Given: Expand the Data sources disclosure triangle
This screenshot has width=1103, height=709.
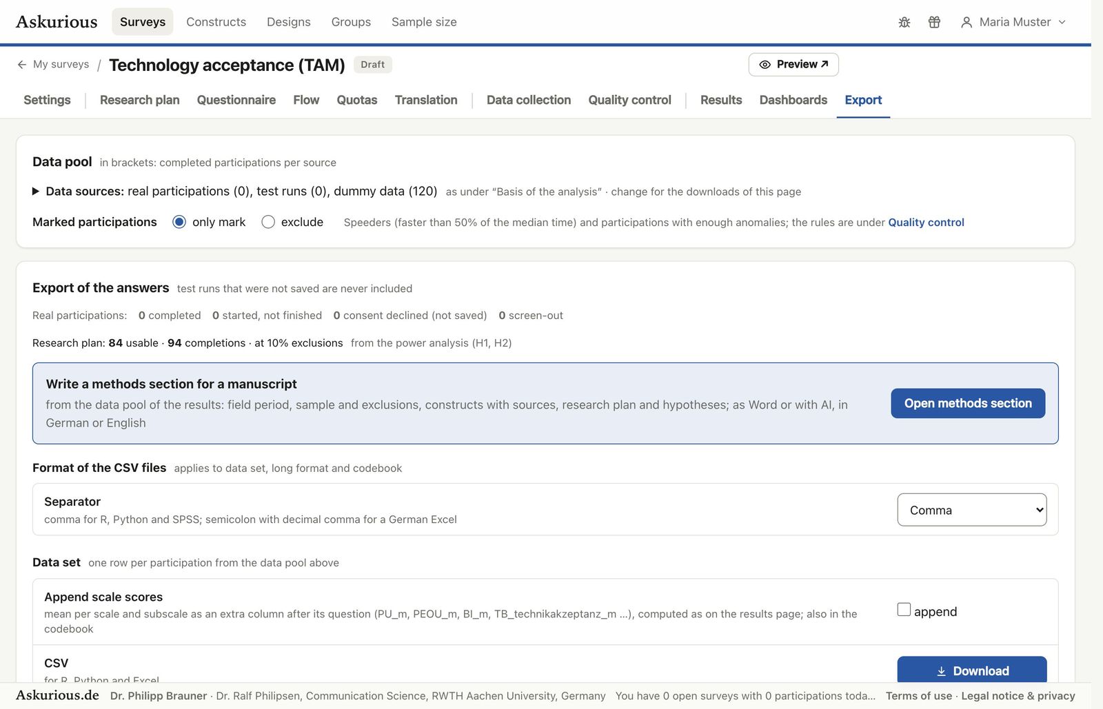Looking at the screenshot, I should [x=36, y=192].
